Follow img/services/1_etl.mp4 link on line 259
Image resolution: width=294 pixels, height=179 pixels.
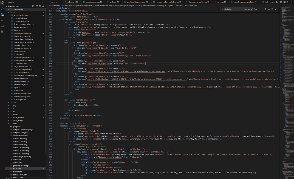tap(111, 157)
